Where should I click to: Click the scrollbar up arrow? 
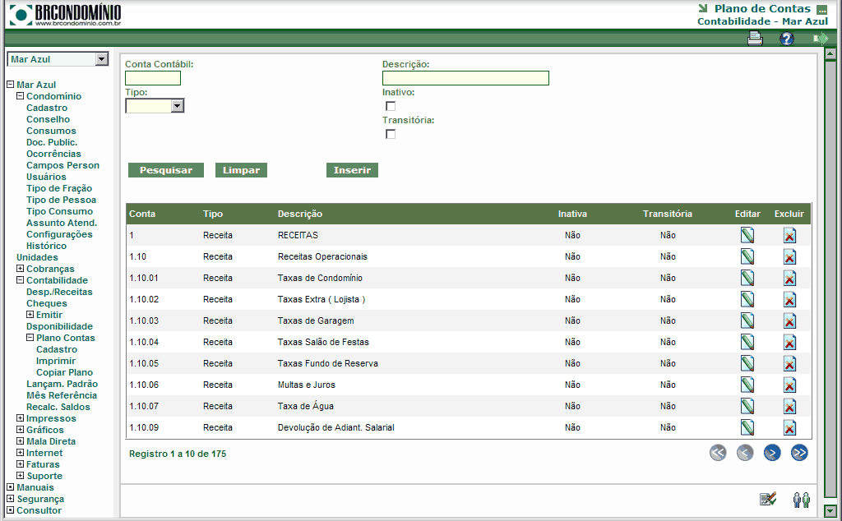(x=830, y=54)
